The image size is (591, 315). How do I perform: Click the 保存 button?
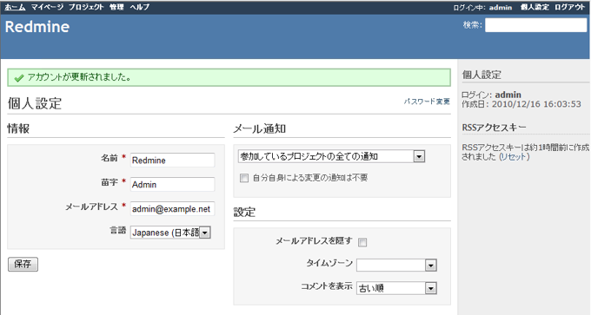(x=23, y=264)
